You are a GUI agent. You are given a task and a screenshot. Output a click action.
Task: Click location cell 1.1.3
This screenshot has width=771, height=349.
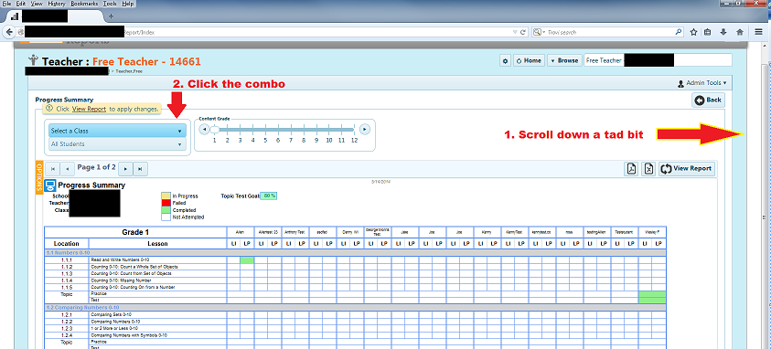point(67,273)
